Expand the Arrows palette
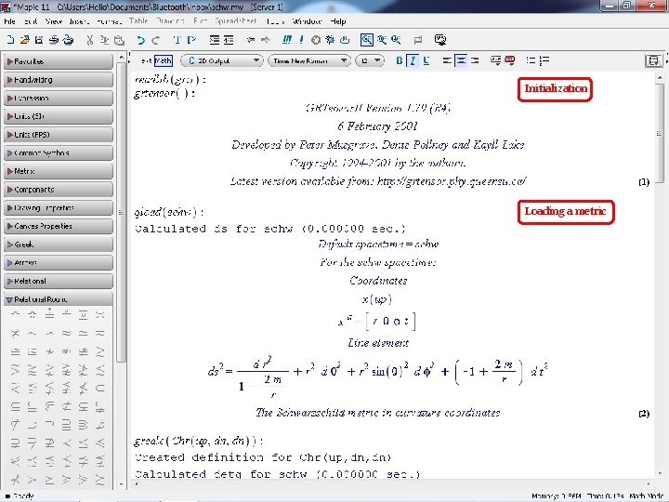Viewport: 669px width, 502px height. tap(59, 263)
